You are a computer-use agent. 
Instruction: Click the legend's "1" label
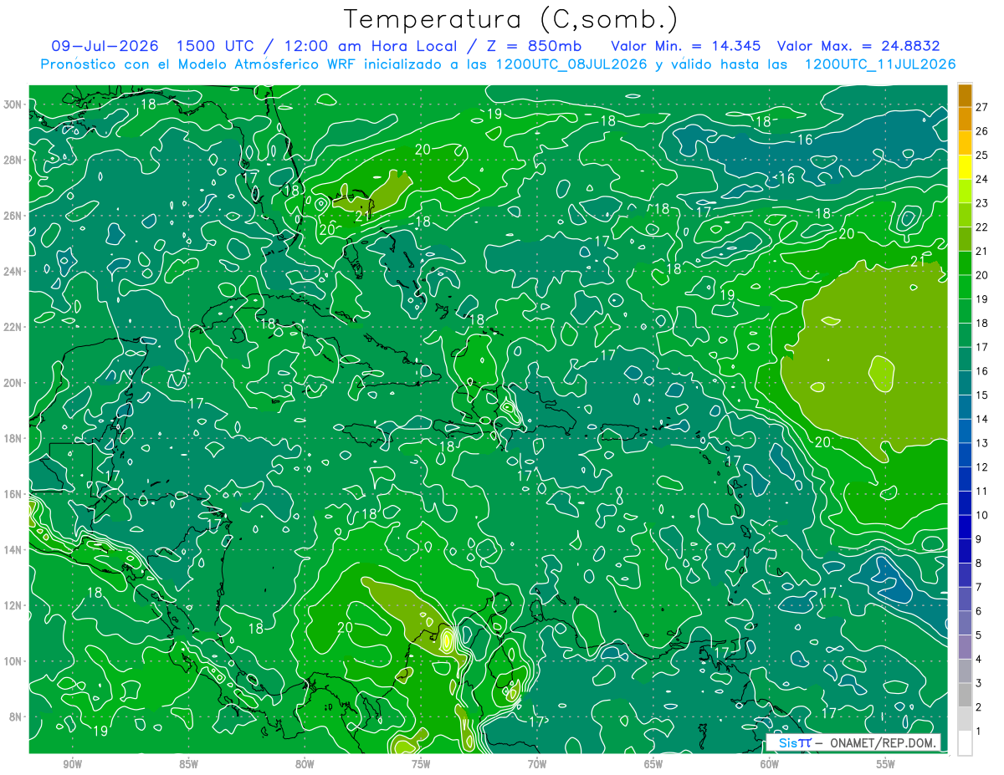point(979,732)
